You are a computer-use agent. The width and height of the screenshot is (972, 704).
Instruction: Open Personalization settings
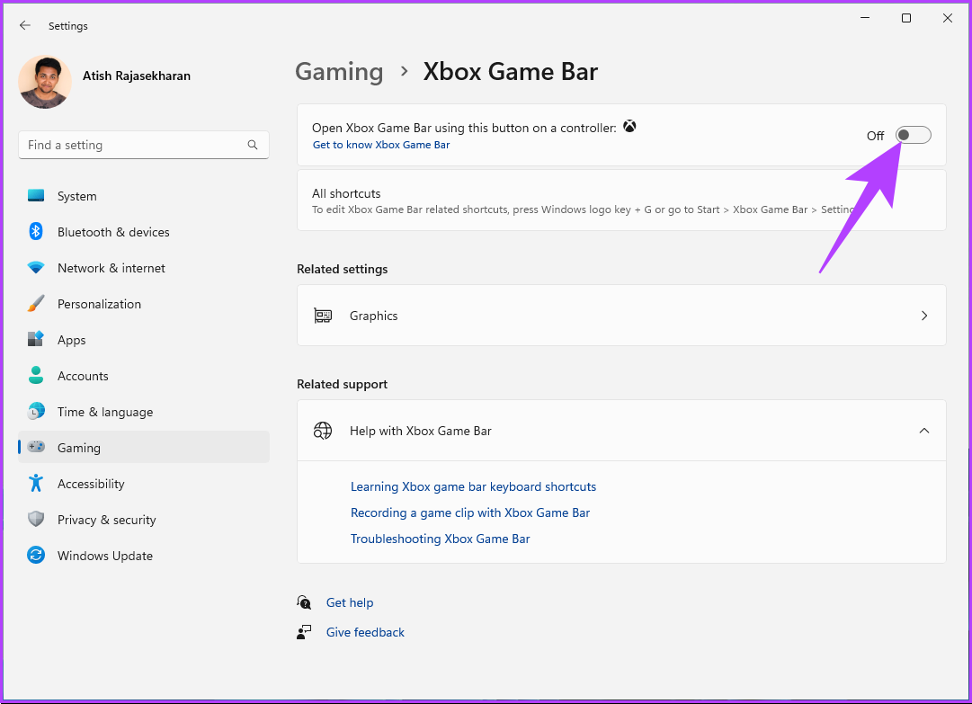pyautogui.click(x=99, y=303)
